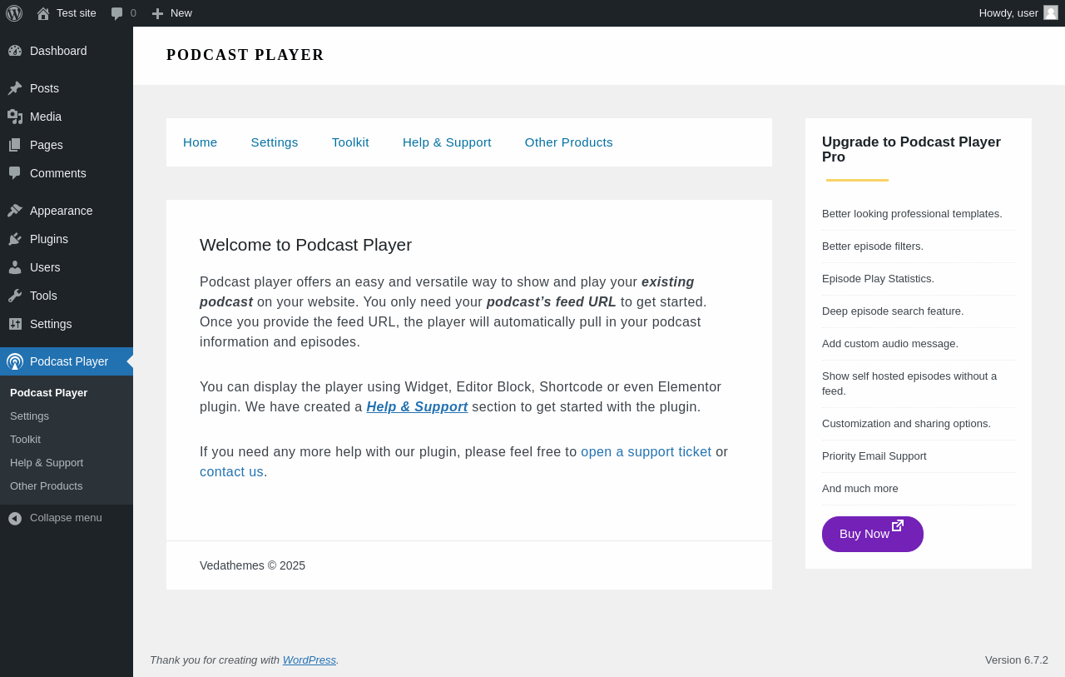This screenshot has height=677, width=1065.
Task: Click the Appearance paintbrush icon
Action: tap(15, 211)
